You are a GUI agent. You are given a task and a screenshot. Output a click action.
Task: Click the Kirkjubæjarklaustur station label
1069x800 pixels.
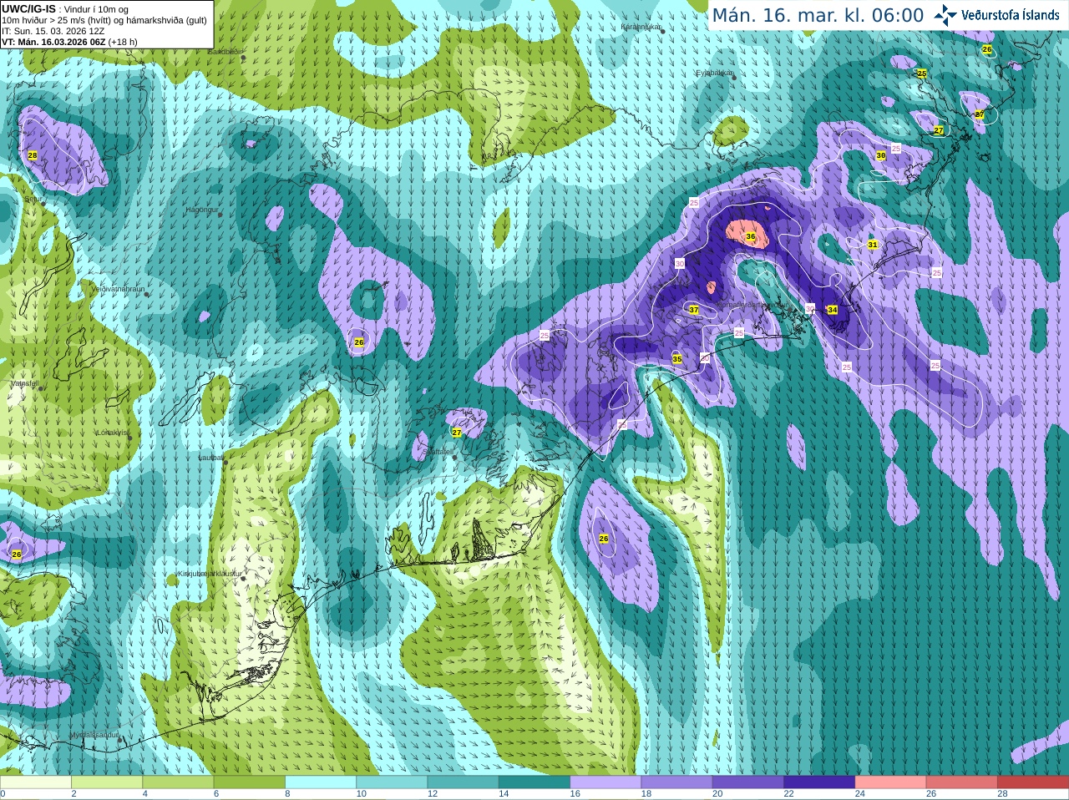tap(209, 574)
